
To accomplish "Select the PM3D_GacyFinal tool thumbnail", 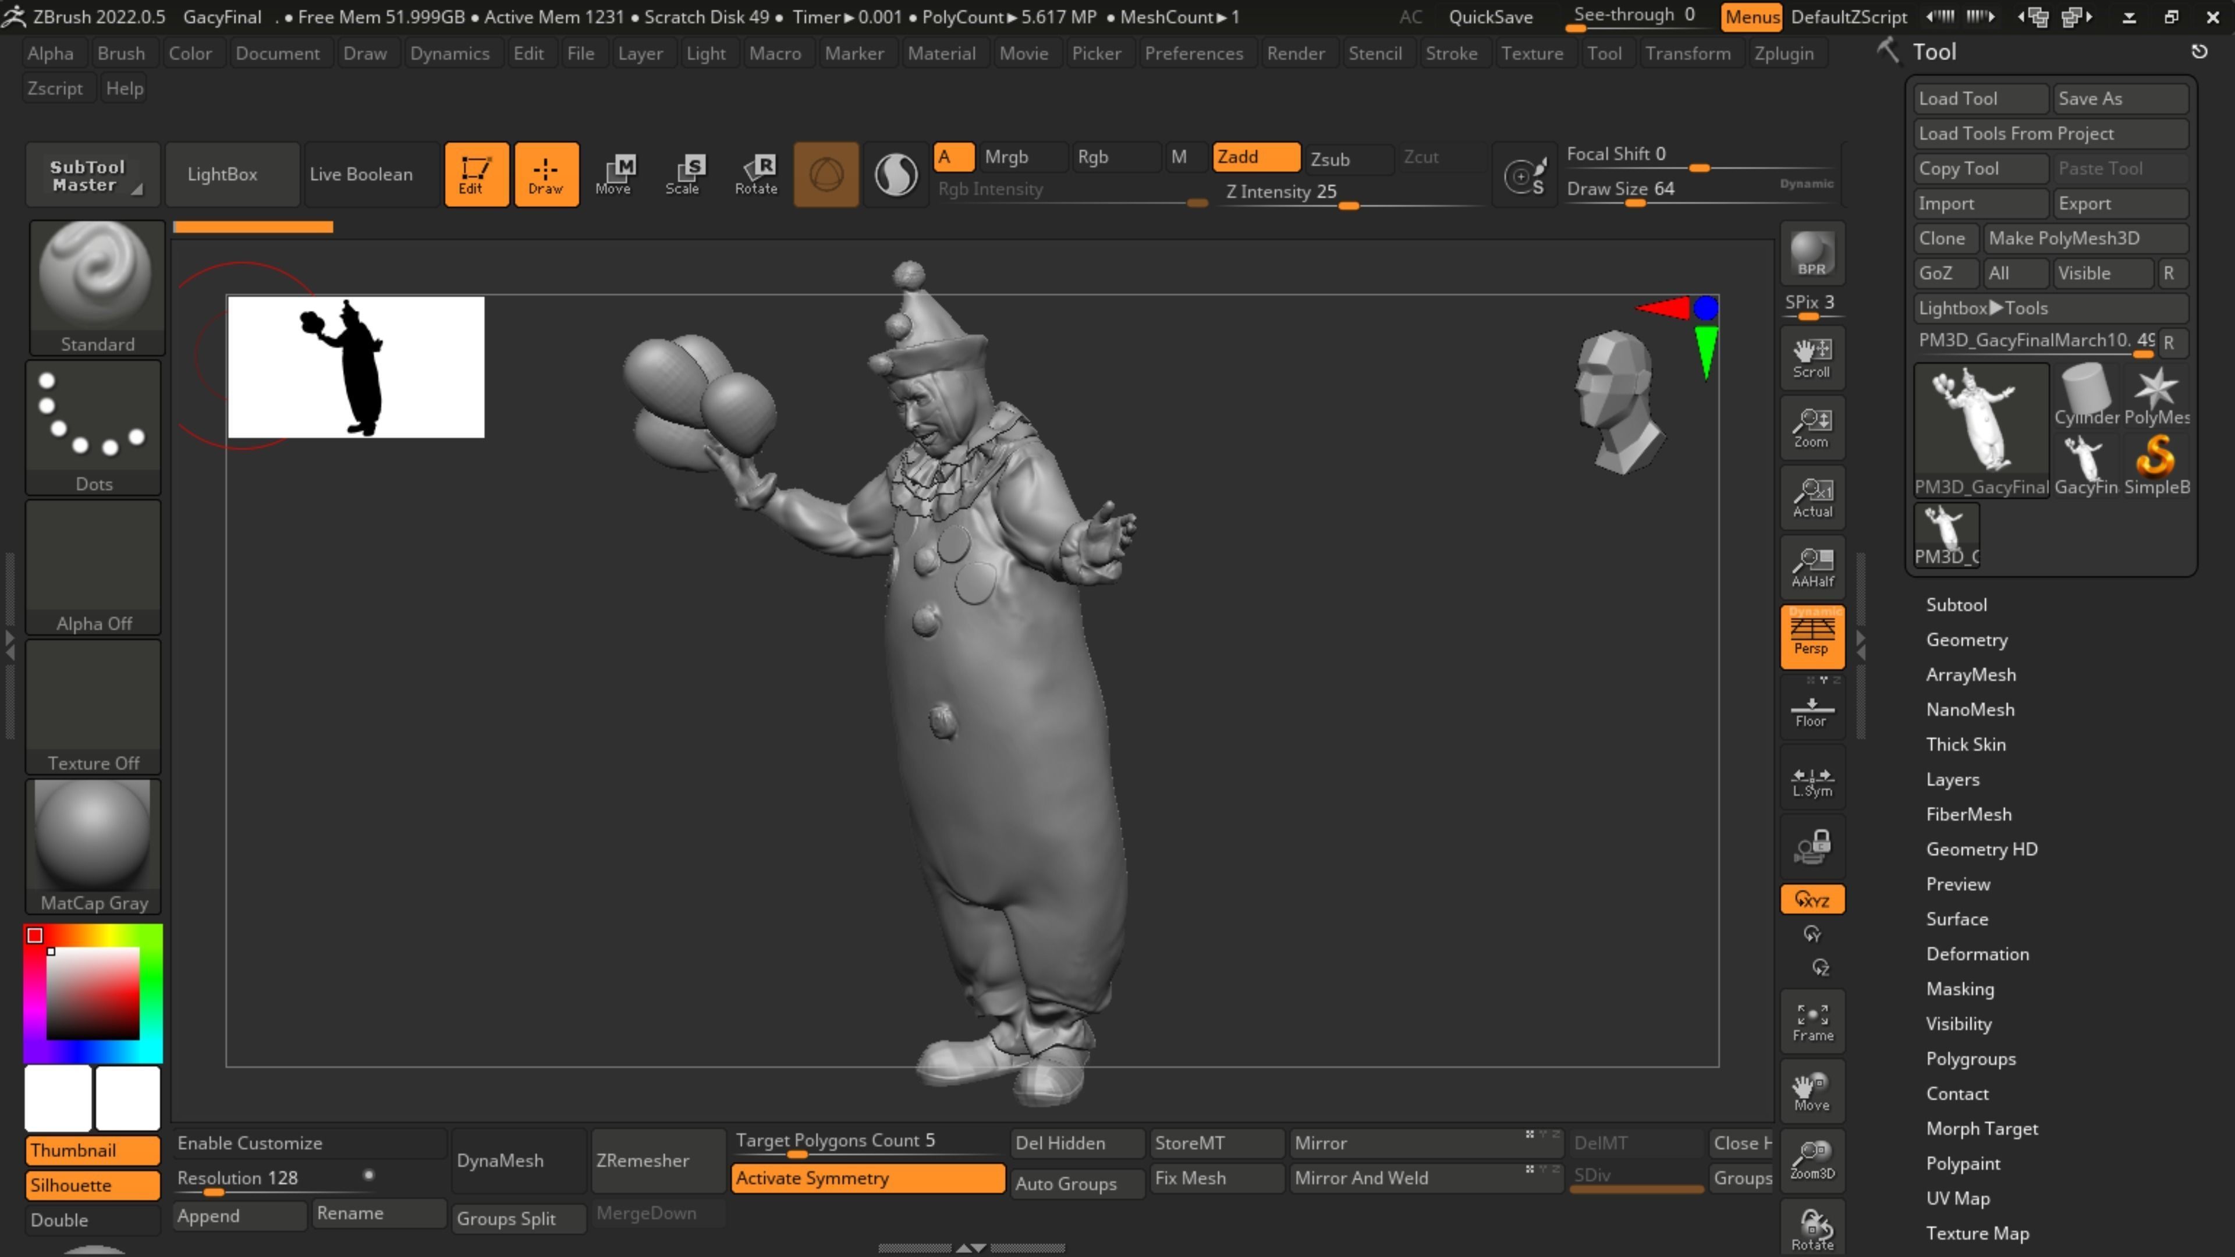I will tap(1981, 431).
